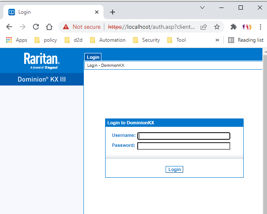This screenshot has height=214, width=267.
Task: Open the Apps grid shortcut
Action: click(x=17, y=40)
